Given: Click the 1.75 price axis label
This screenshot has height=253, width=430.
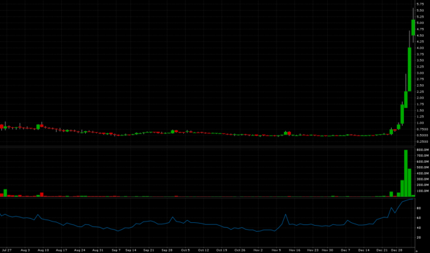Looking at the screenshot, I should point(420,104).
